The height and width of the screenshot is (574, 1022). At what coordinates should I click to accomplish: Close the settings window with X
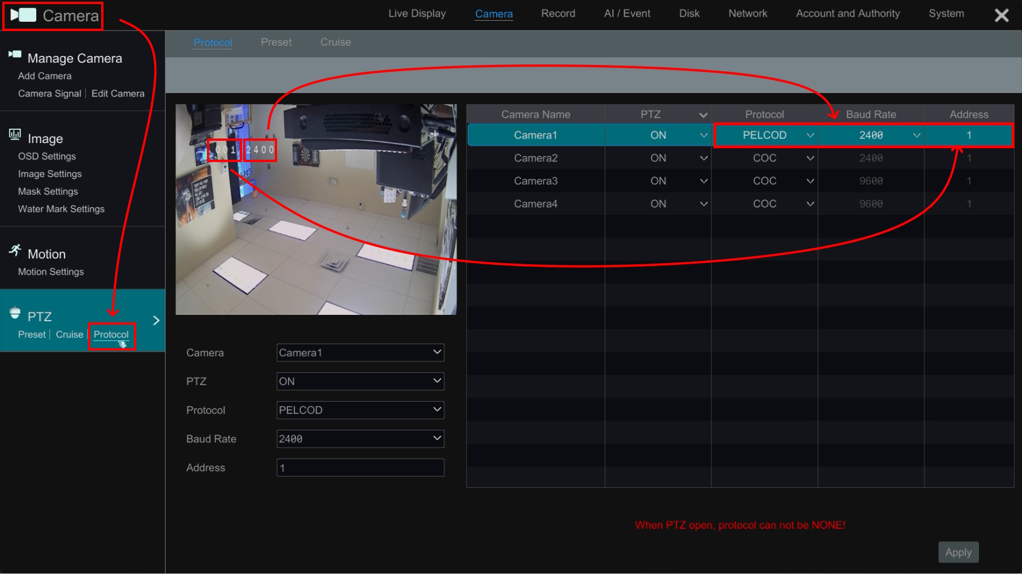(1001, 16)
